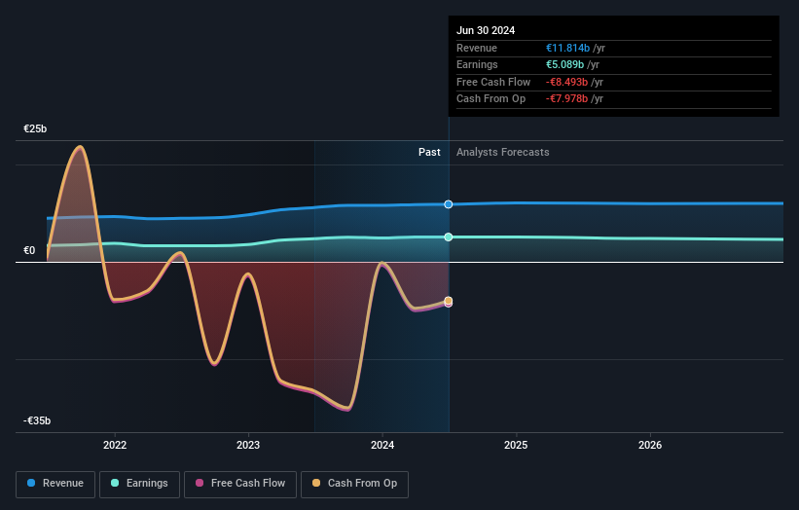
Task: Click the Analysts Forecasts label
Action: (503, 152)
